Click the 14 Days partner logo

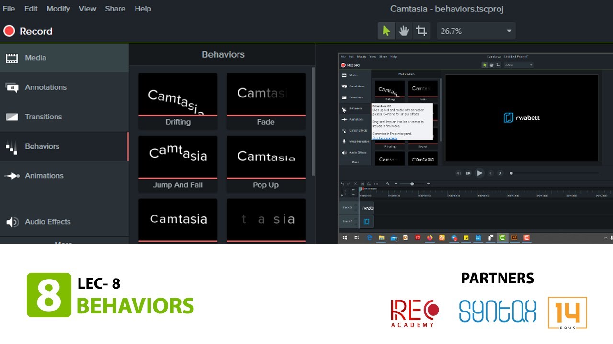[x=568, y=313]
